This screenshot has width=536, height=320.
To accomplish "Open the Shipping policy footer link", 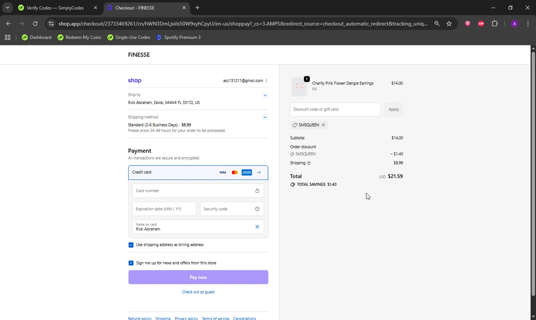I will pyautogui.click(x=163, y=318).
